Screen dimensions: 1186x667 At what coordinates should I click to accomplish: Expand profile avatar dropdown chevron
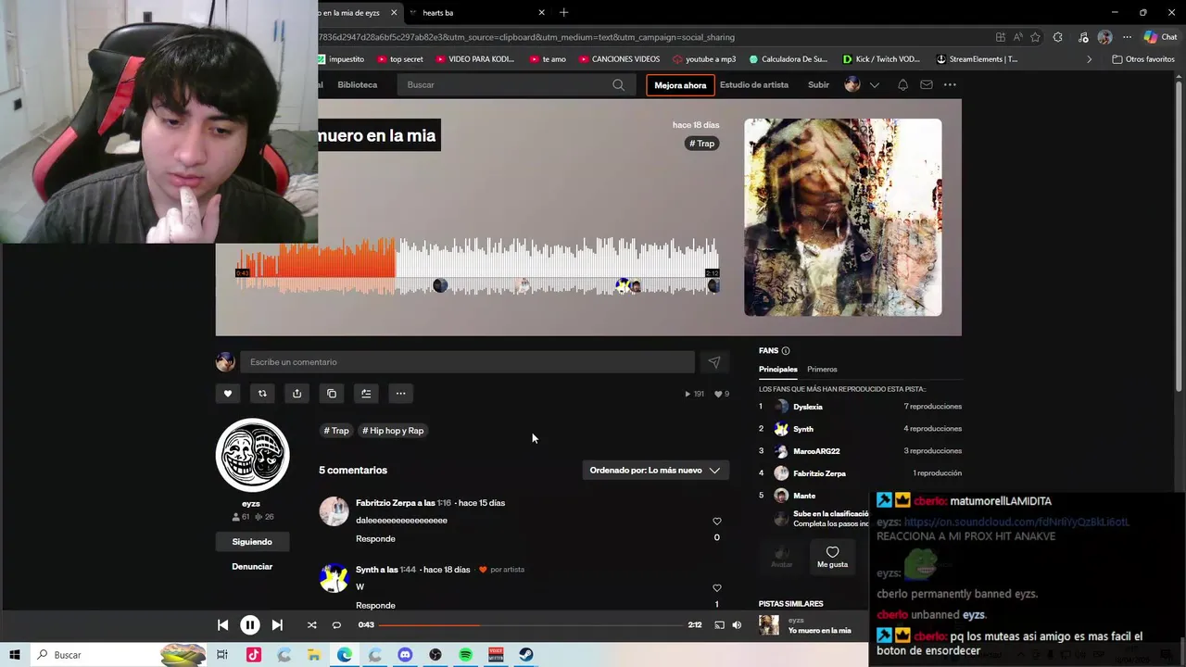(874, 85)
